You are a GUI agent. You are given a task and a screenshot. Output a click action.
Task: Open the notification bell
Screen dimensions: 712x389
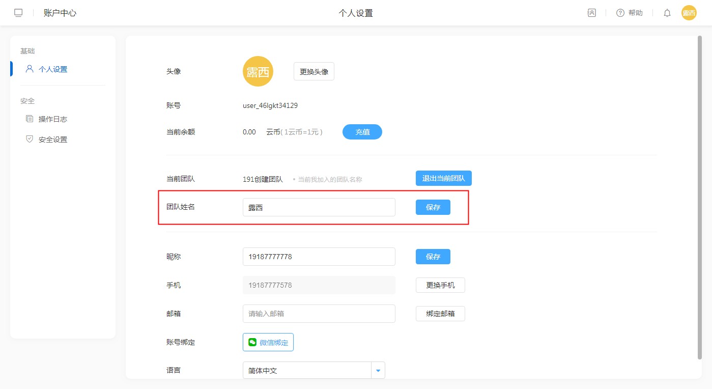click(x=667, y=13)
